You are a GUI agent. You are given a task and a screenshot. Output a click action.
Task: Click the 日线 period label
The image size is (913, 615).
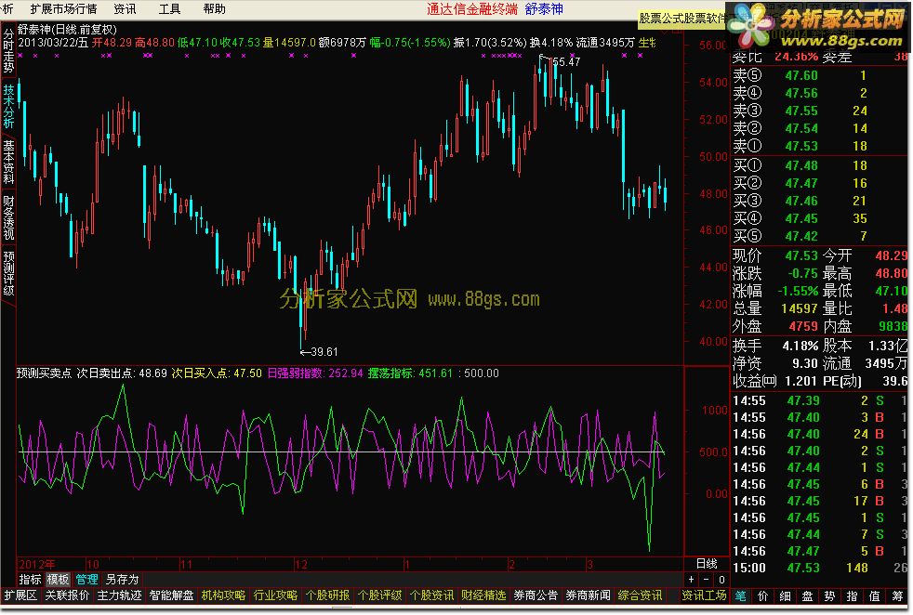pos(707,563)
